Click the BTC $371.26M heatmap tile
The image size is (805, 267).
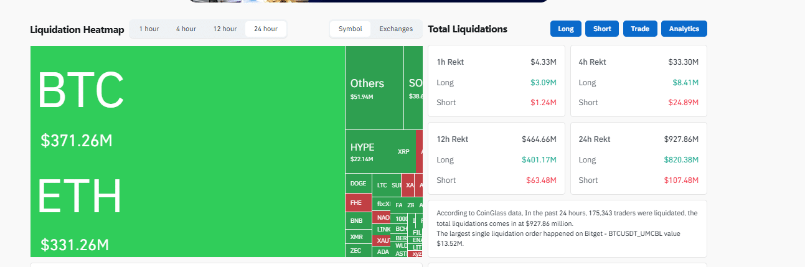pyautogui.click(x=187, y=100)
